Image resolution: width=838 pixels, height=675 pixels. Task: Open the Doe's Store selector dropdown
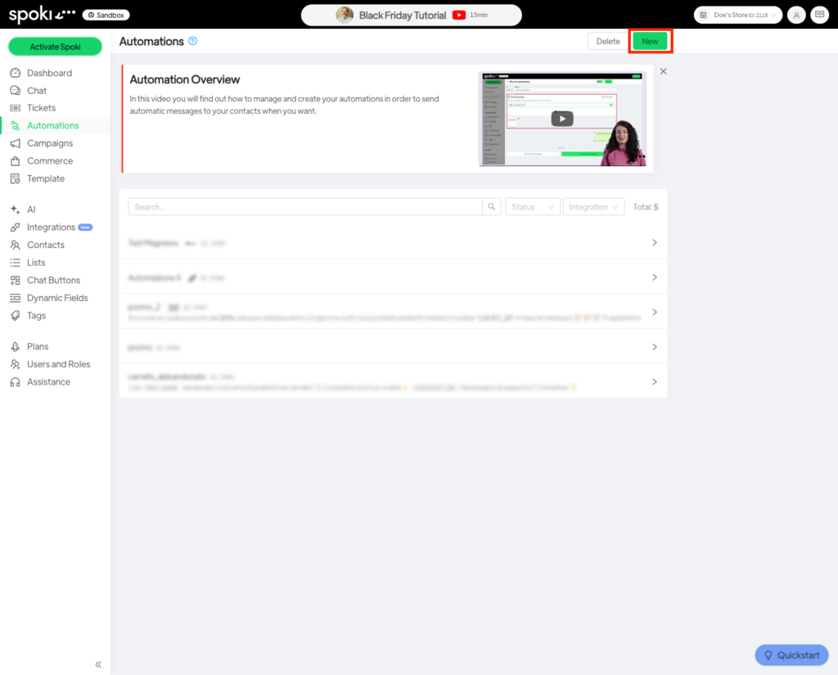pyautogui.click(x=738, y=15)
